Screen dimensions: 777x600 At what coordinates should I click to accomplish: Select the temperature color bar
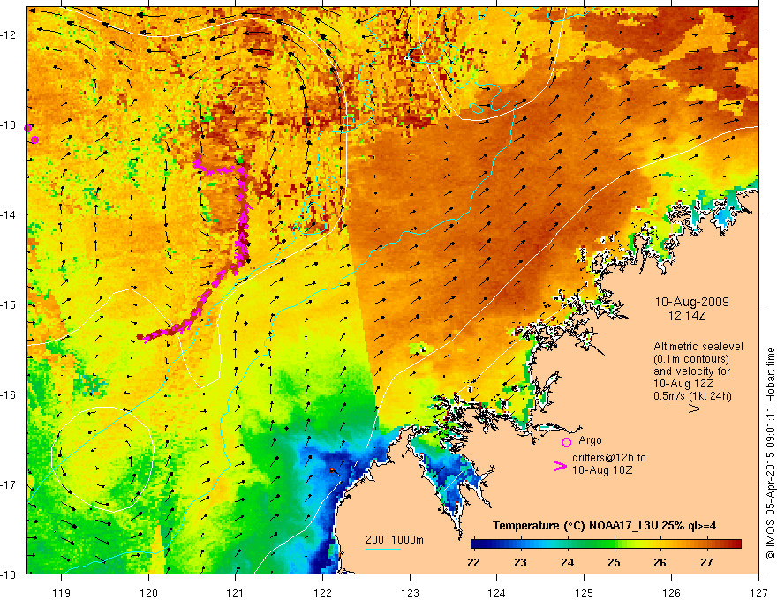[x=606, y=544]
